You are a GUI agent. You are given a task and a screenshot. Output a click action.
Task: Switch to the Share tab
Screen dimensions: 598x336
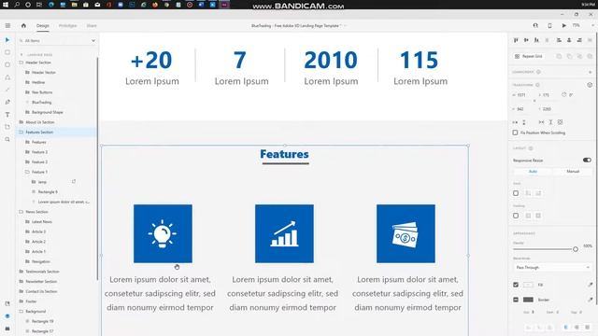92,25
